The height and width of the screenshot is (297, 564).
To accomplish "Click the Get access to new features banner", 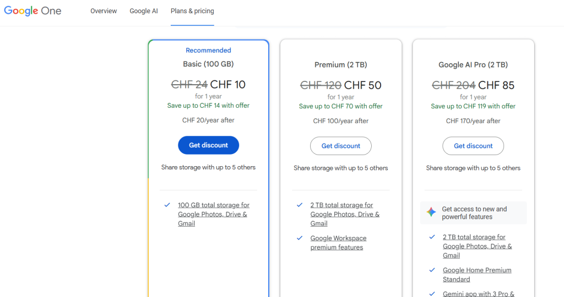I will [474, 213].
